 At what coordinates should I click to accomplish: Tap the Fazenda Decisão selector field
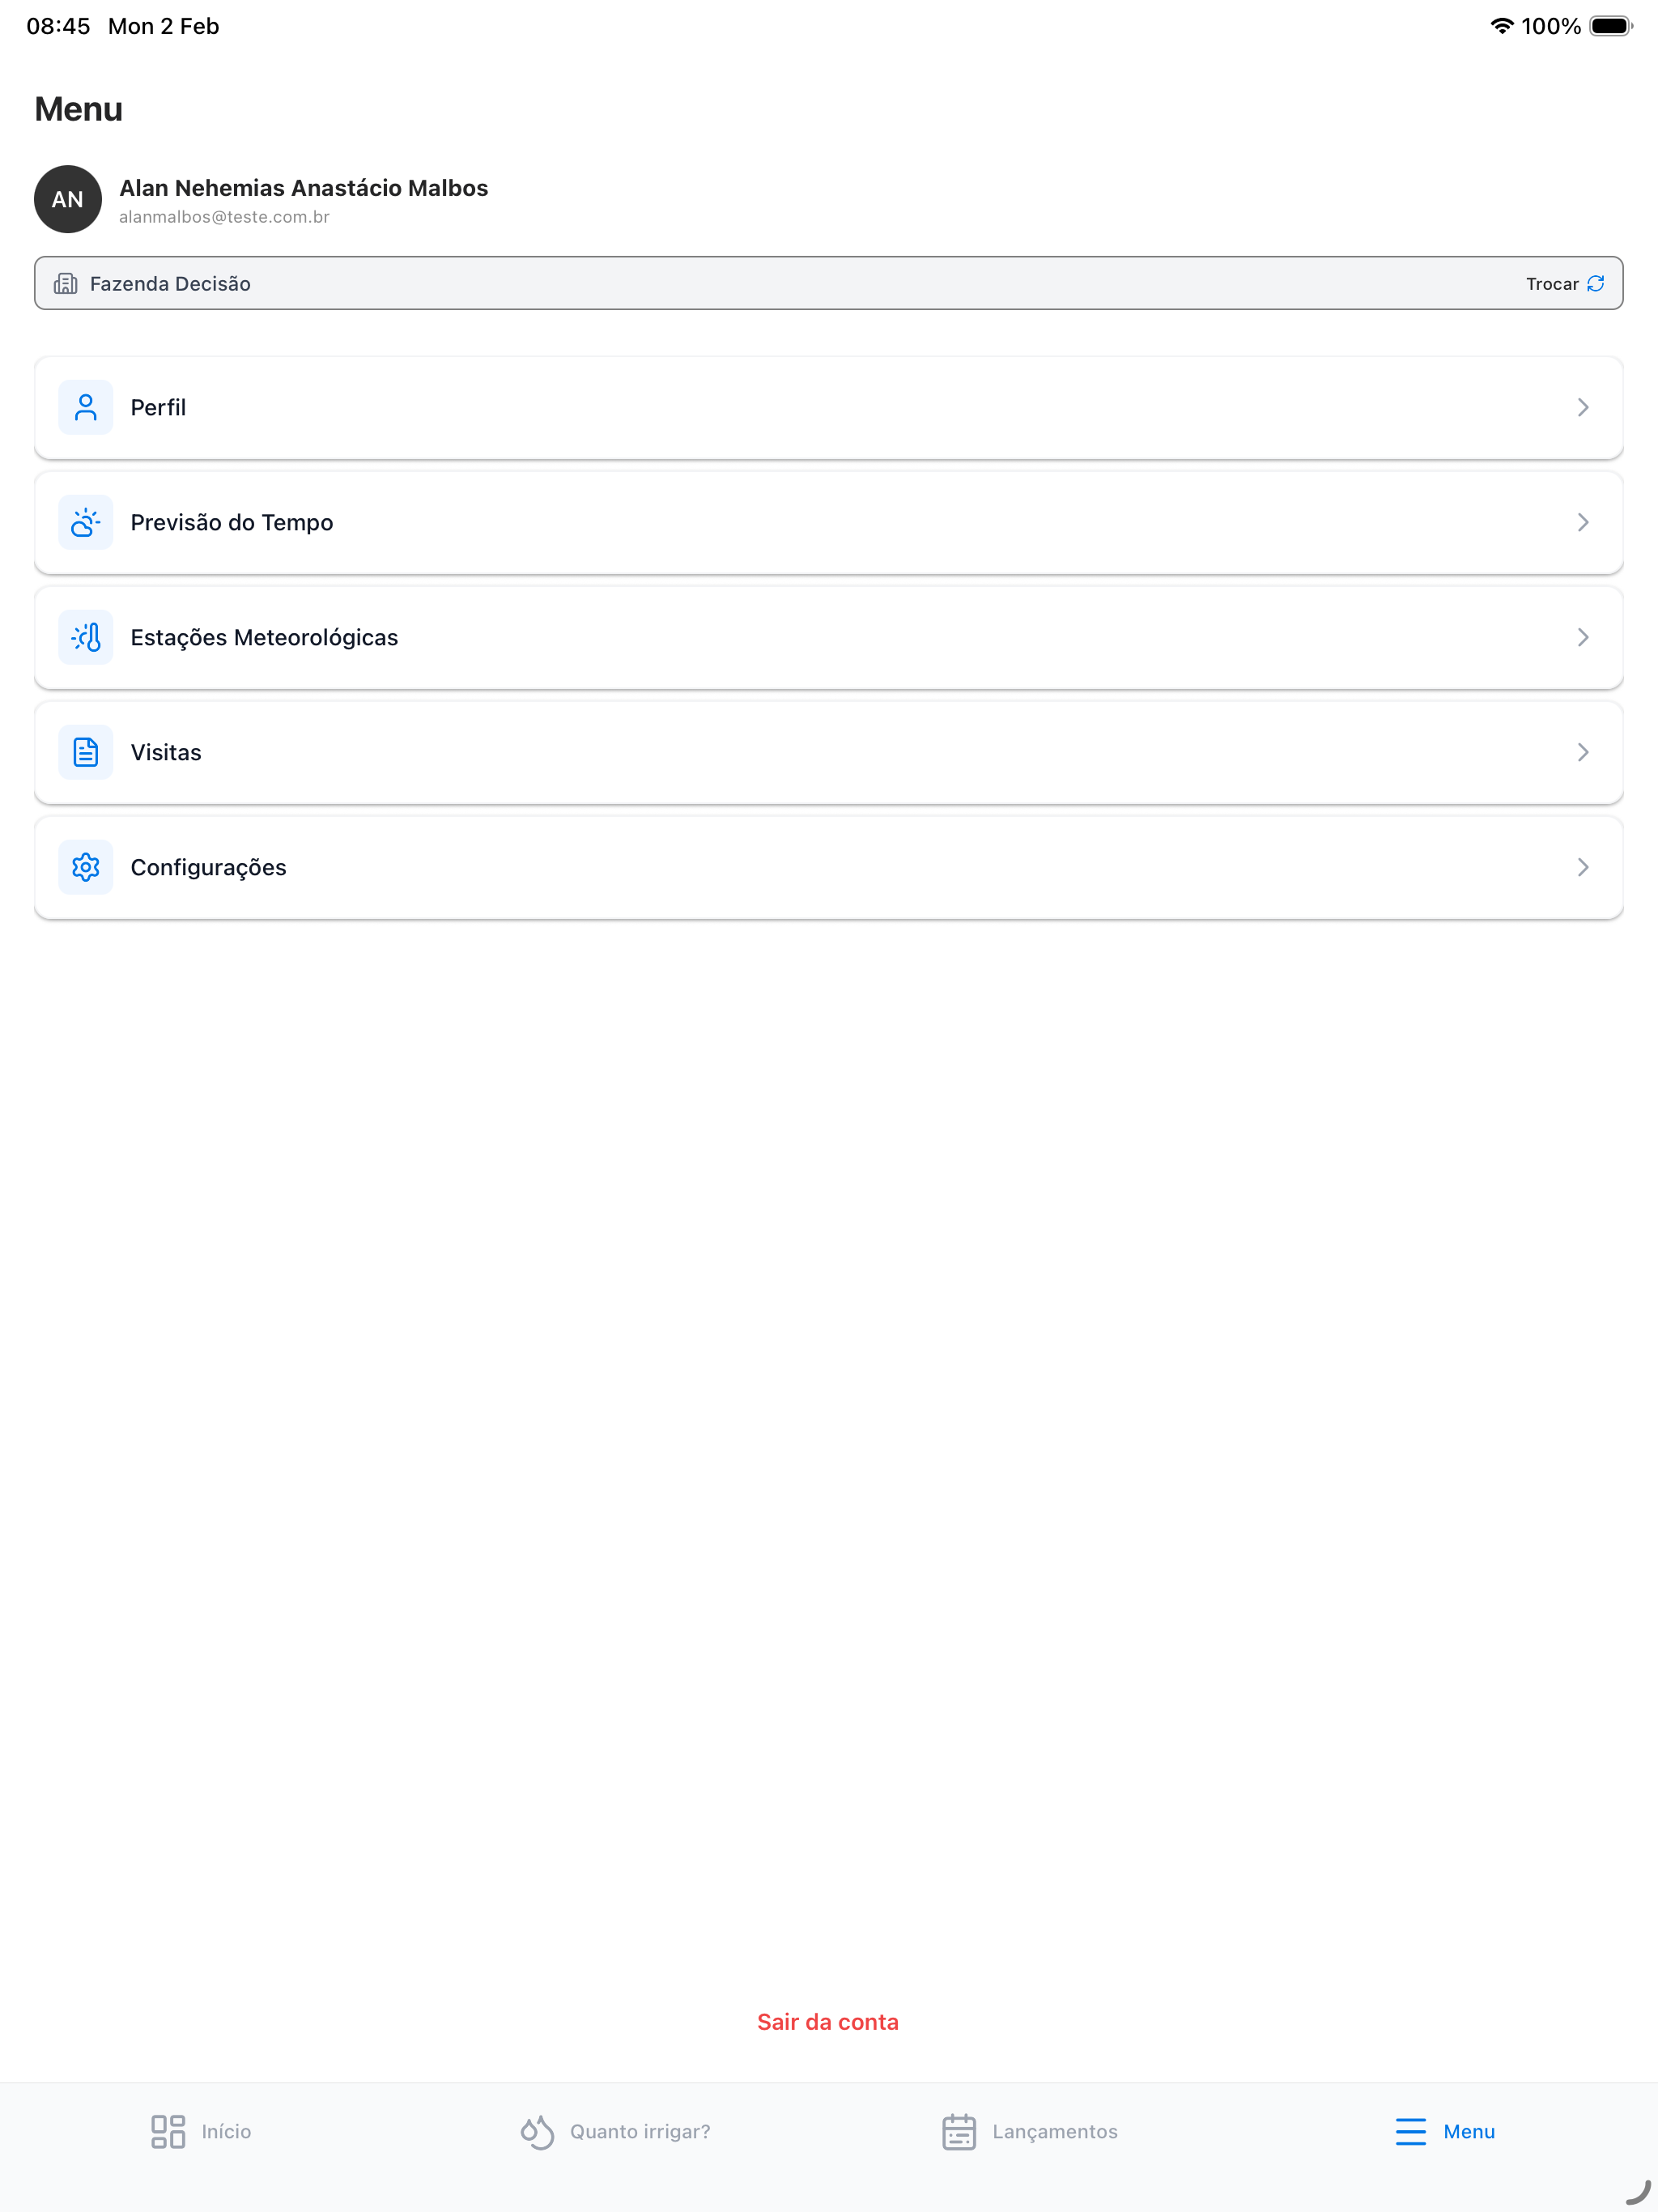click(x=829, y=283)
